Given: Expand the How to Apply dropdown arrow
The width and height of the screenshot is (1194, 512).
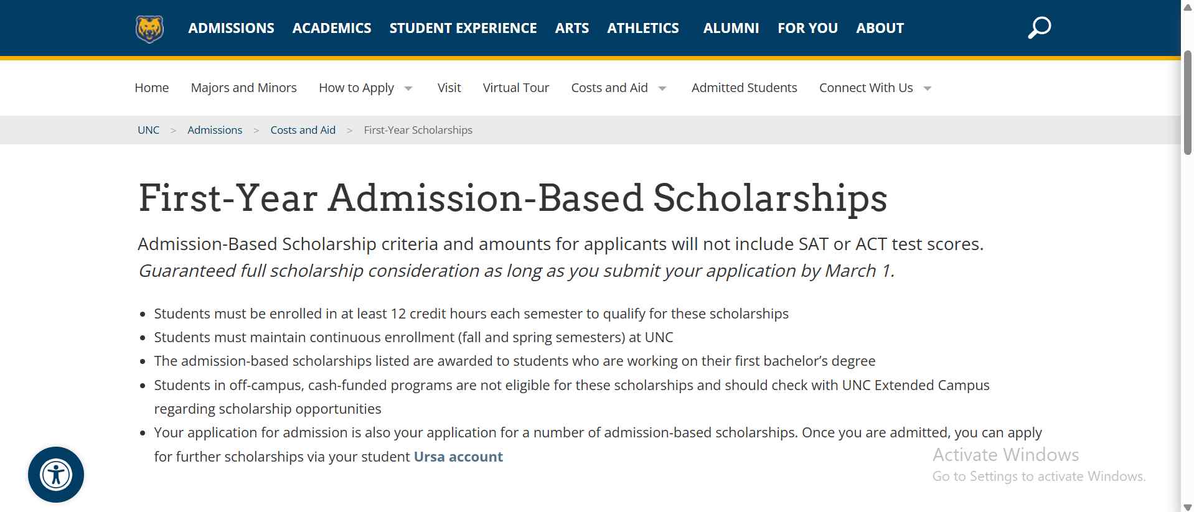Looking at the screenshot, I should pos(408,88).
